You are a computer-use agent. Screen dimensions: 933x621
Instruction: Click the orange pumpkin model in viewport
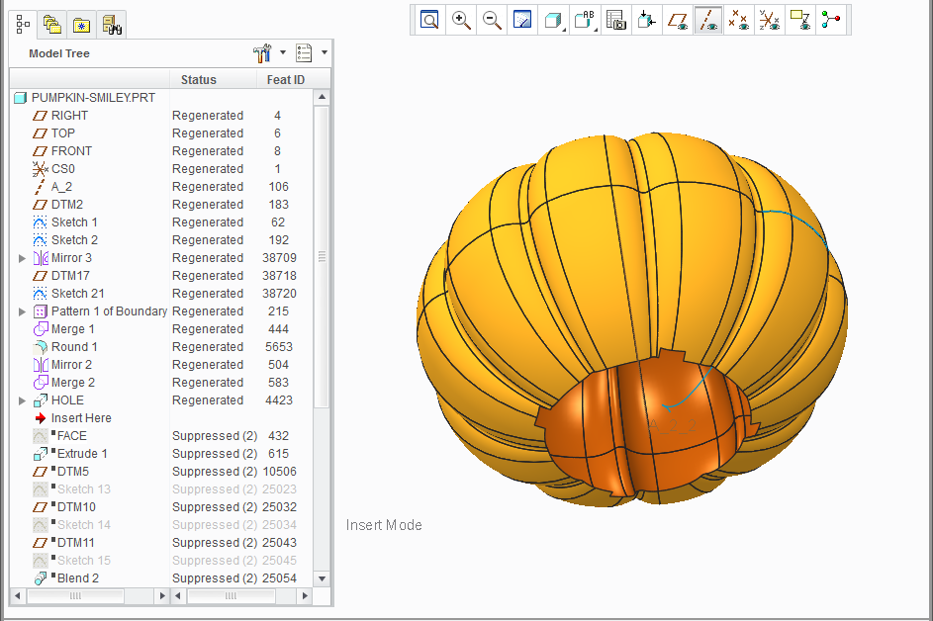(631, 319)
